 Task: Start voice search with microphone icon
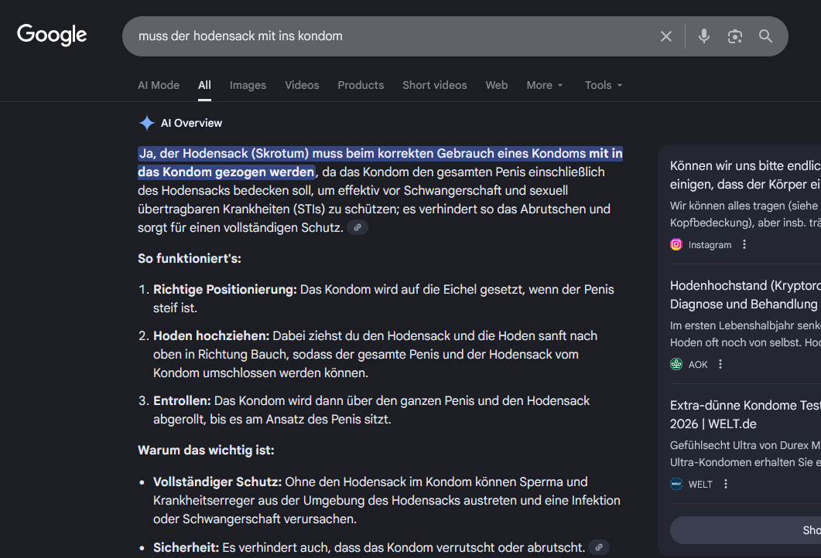703,36
